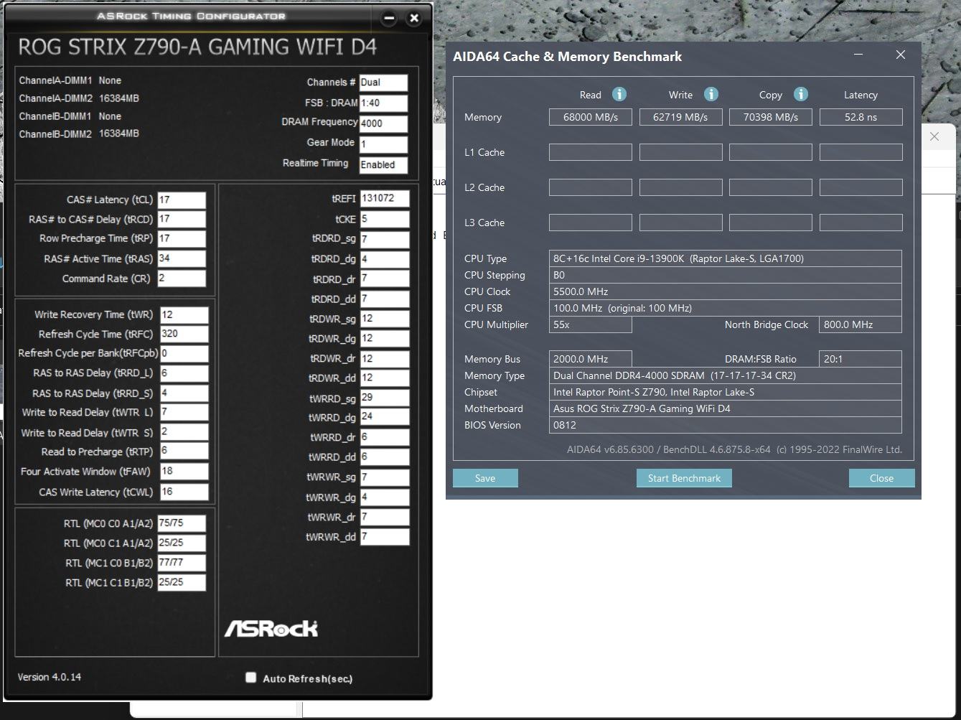Click the L1 Cache Read result box
Screen dimensions: 961x720
pos(591,152)
